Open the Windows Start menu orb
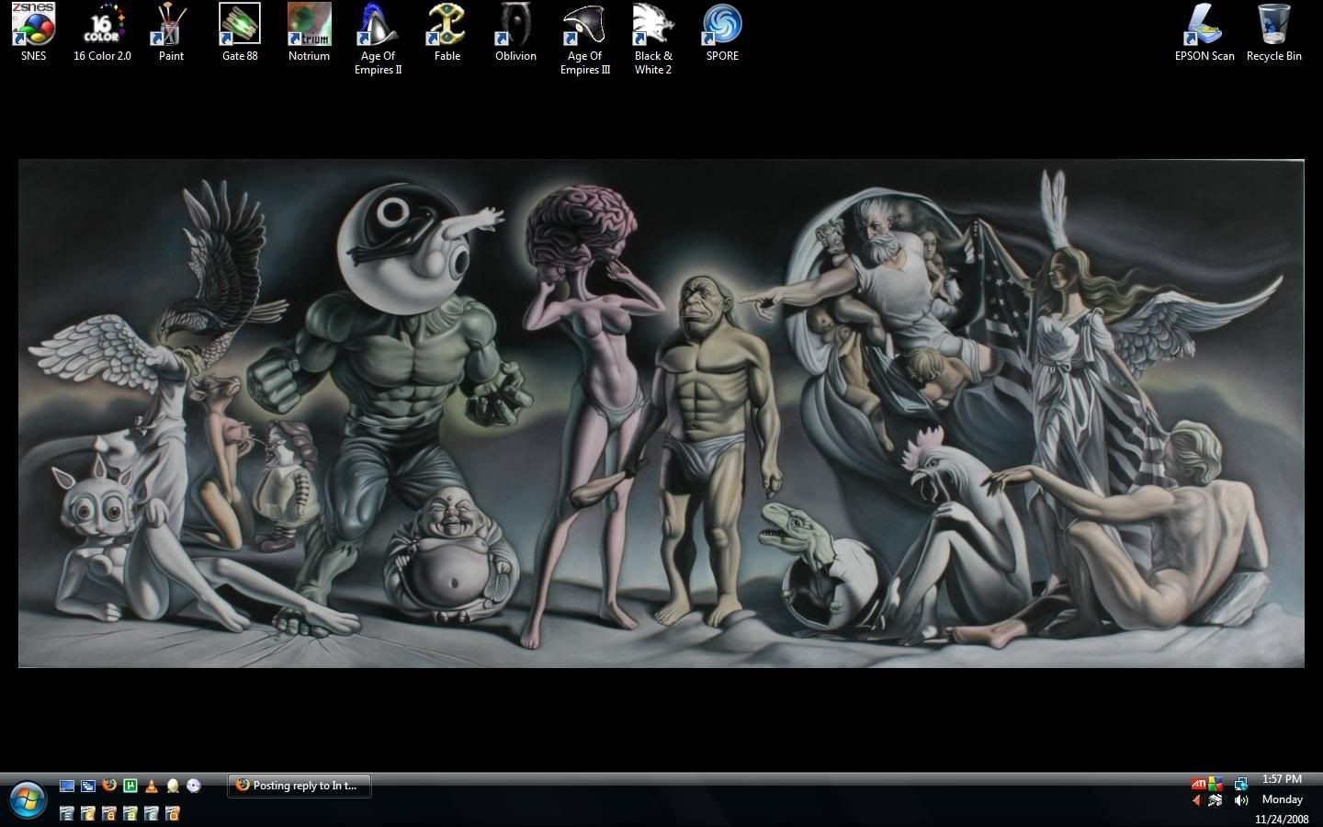This screenshot has height=827, width=1323. click(27, 799)
